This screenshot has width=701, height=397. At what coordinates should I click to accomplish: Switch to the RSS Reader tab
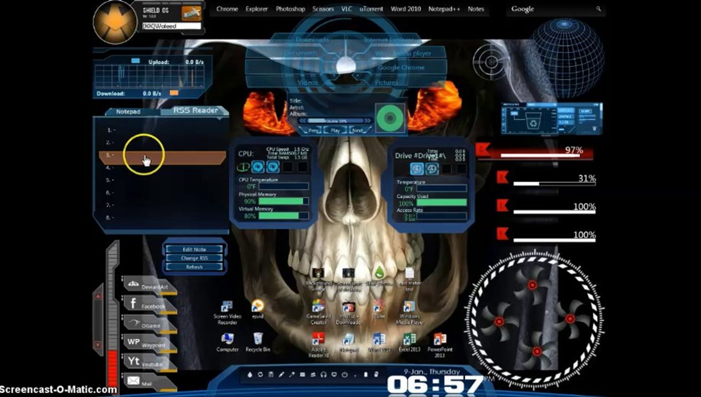point(195,110)
